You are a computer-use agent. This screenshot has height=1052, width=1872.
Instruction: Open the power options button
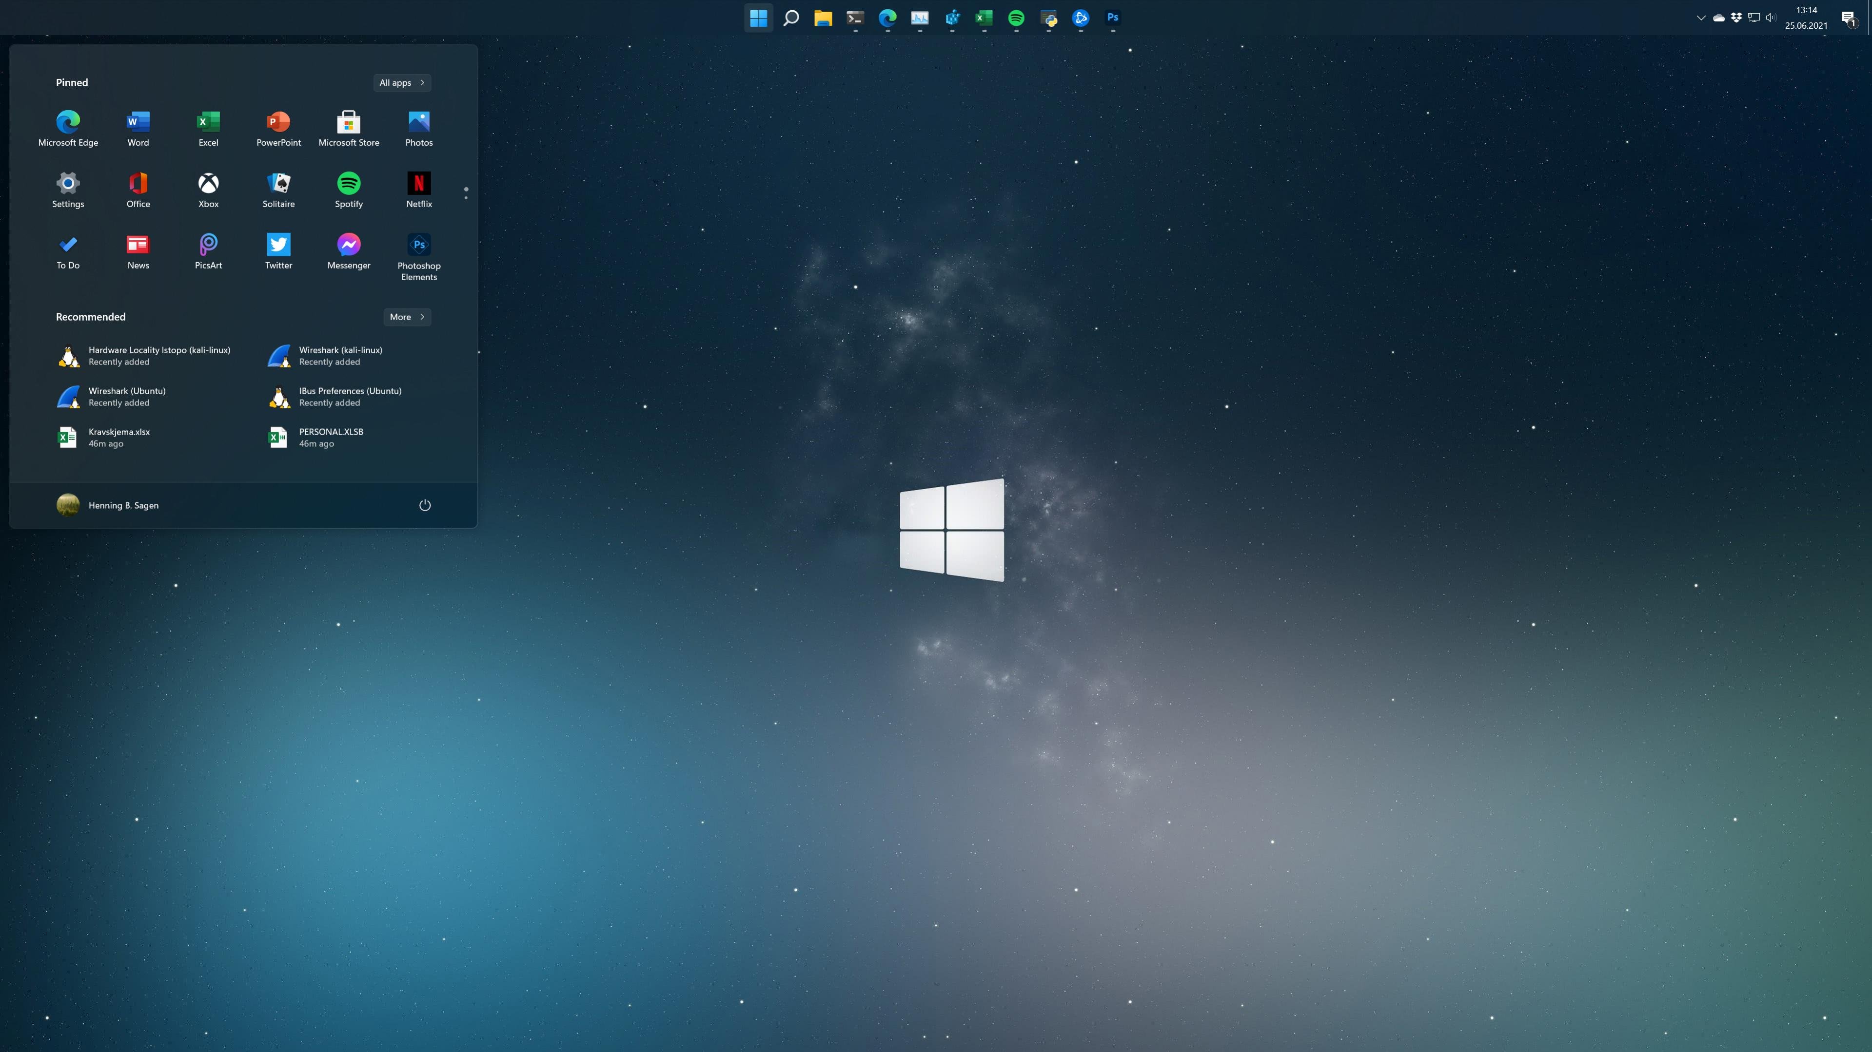(425, 505)
